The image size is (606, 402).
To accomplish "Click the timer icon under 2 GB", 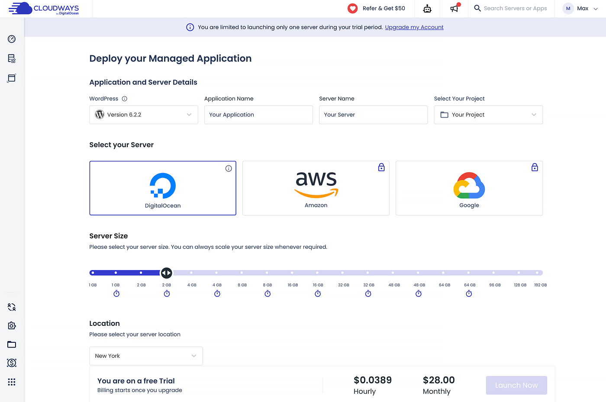I will pyautogui.click(x=167, y=293).
